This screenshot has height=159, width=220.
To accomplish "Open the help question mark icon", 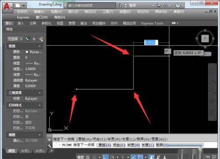I will [x=178, y=6].
